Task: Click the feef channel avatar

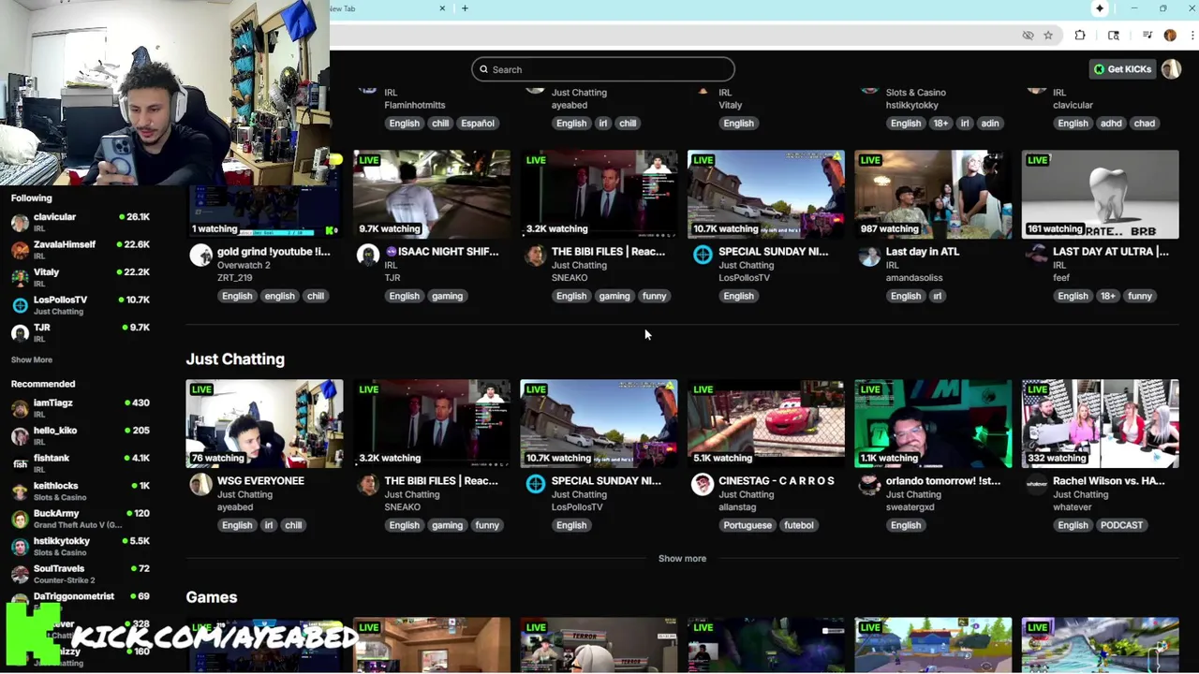Action: point(1037,255)
